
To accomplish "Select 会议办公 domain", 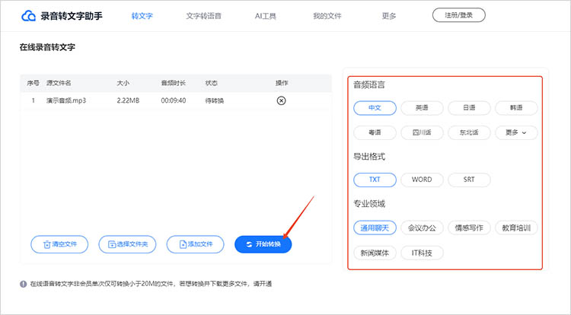I will point(422,228).
